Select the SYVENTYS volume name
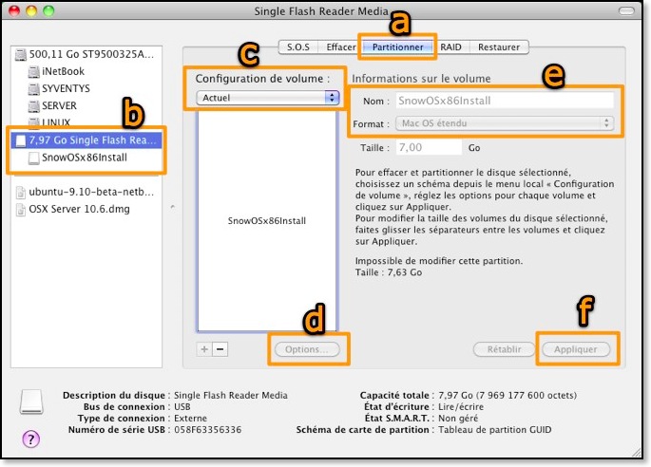 pyautogui.click(x=66, y=89)
